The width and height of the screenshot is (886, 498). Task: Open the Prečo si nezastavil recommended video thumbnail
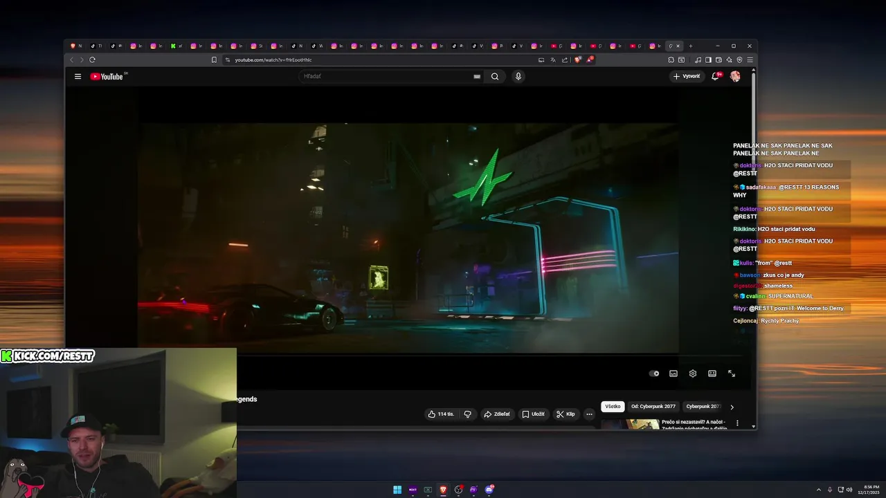pyautogui.click(x=630, y=424)
